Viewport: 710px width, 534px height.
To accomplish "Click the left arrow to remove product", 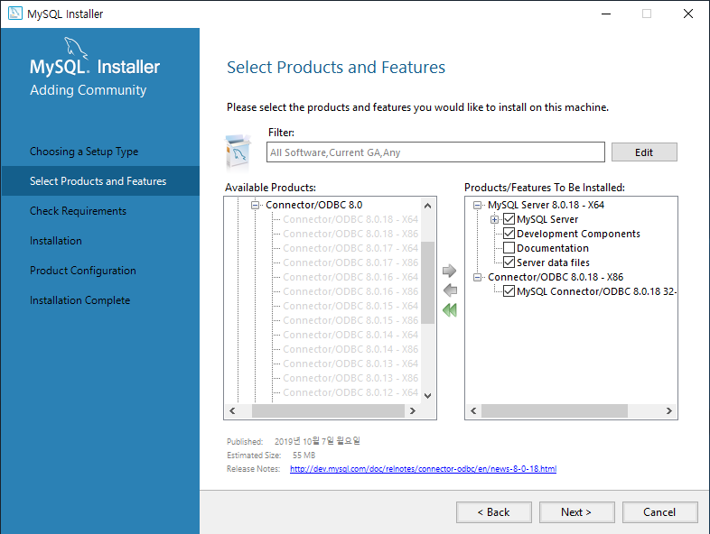I will pyautogui.click(x=450, y=290).
